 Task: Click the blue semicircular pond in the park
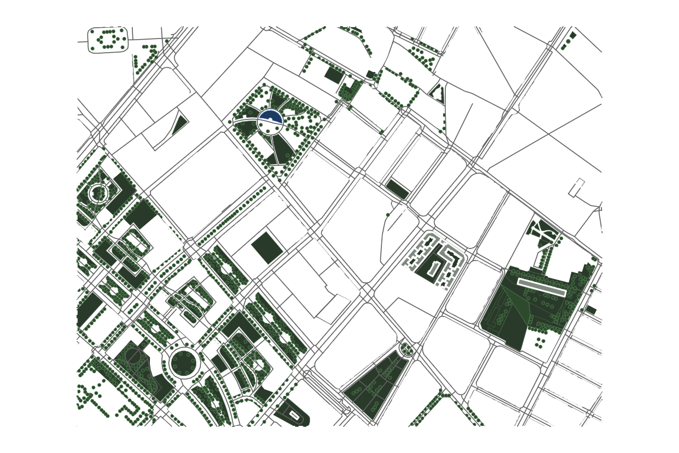pos(270,118)
